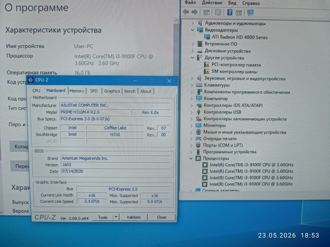Select the Очереди печати entry
This screenshot has width=330, height=247.
(220, 139)
